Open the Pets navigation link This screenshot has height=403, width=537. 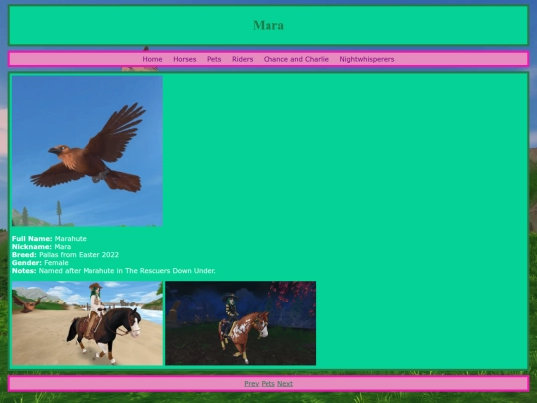click(214, 59)
